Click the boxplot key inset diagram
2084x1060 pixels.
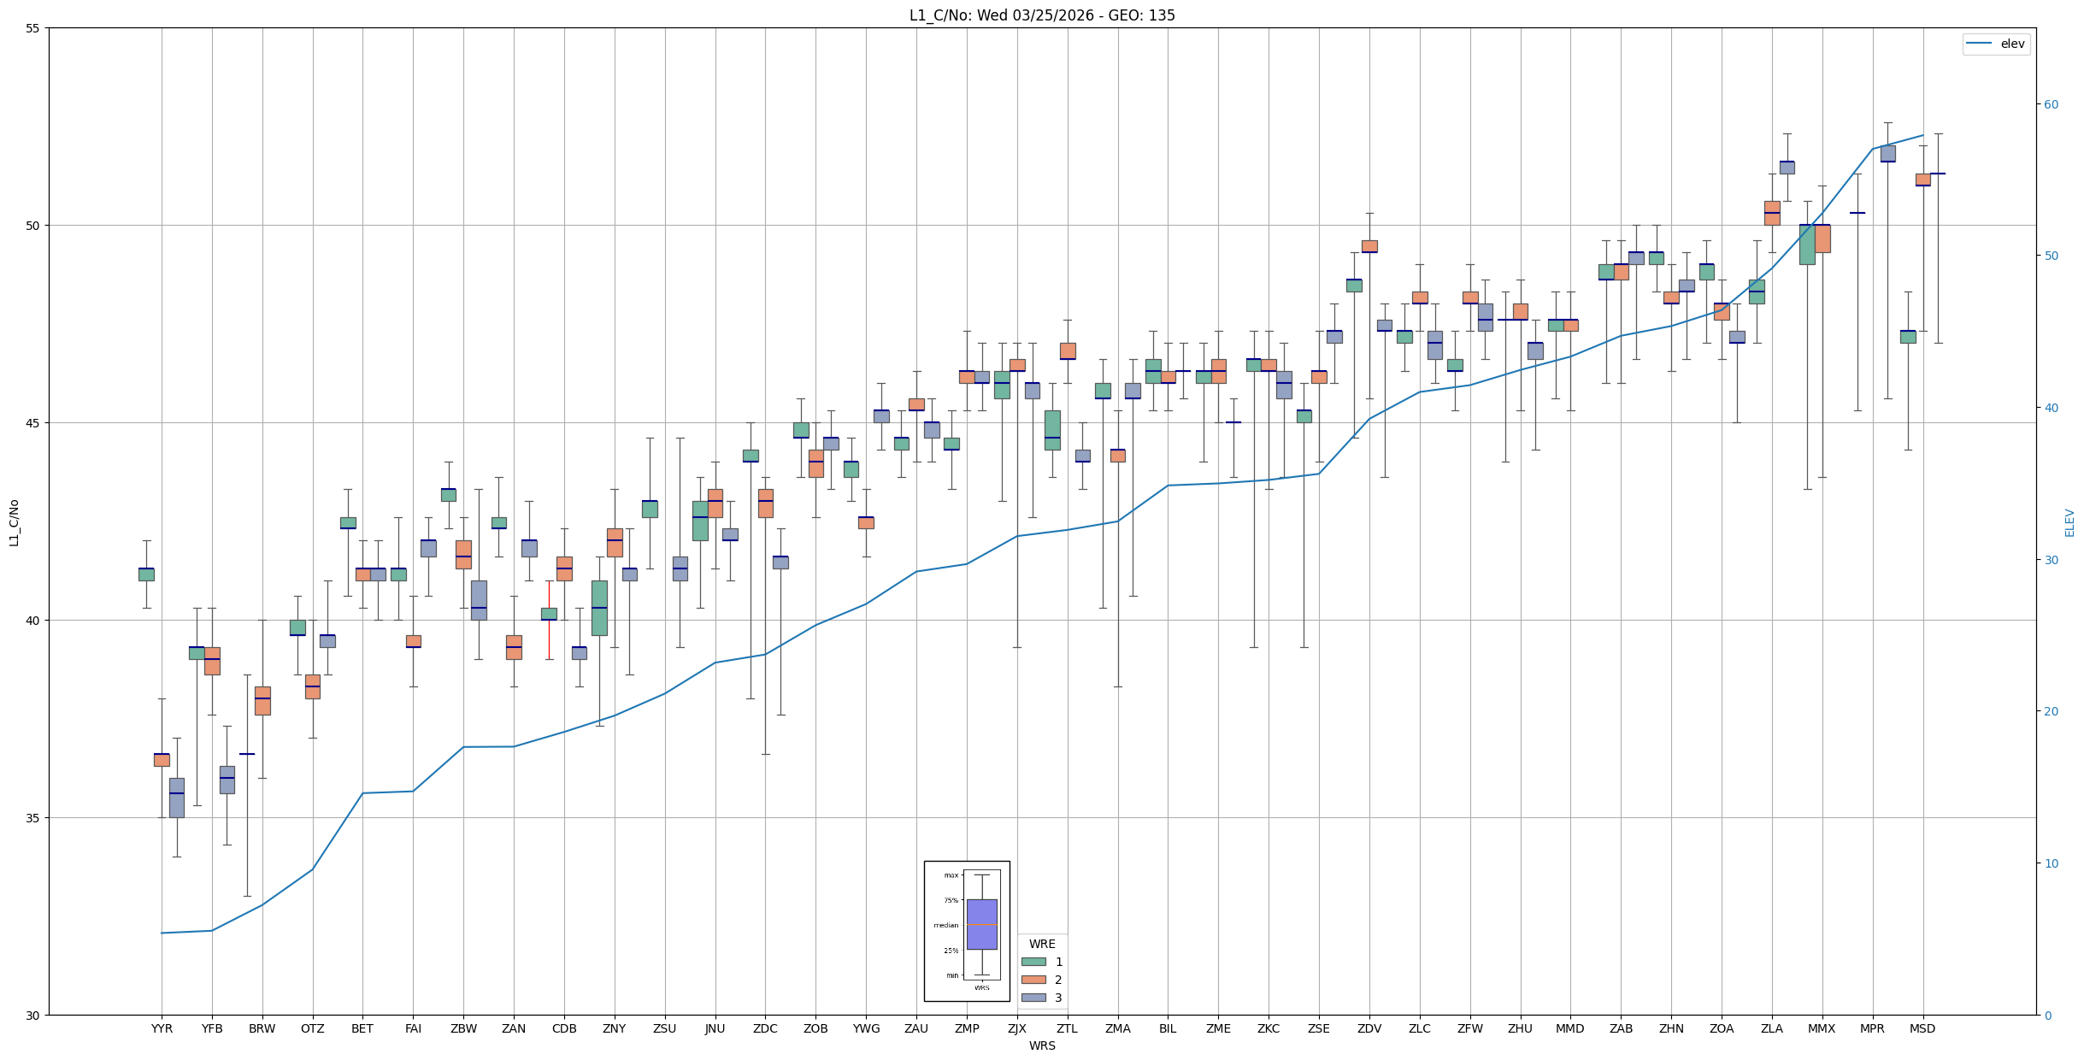tap(967, 930)
